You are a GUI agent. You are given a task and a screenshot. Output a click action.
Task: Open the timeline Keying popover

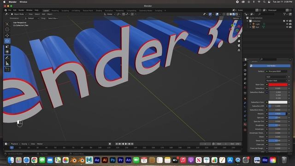tap(25, 144)
